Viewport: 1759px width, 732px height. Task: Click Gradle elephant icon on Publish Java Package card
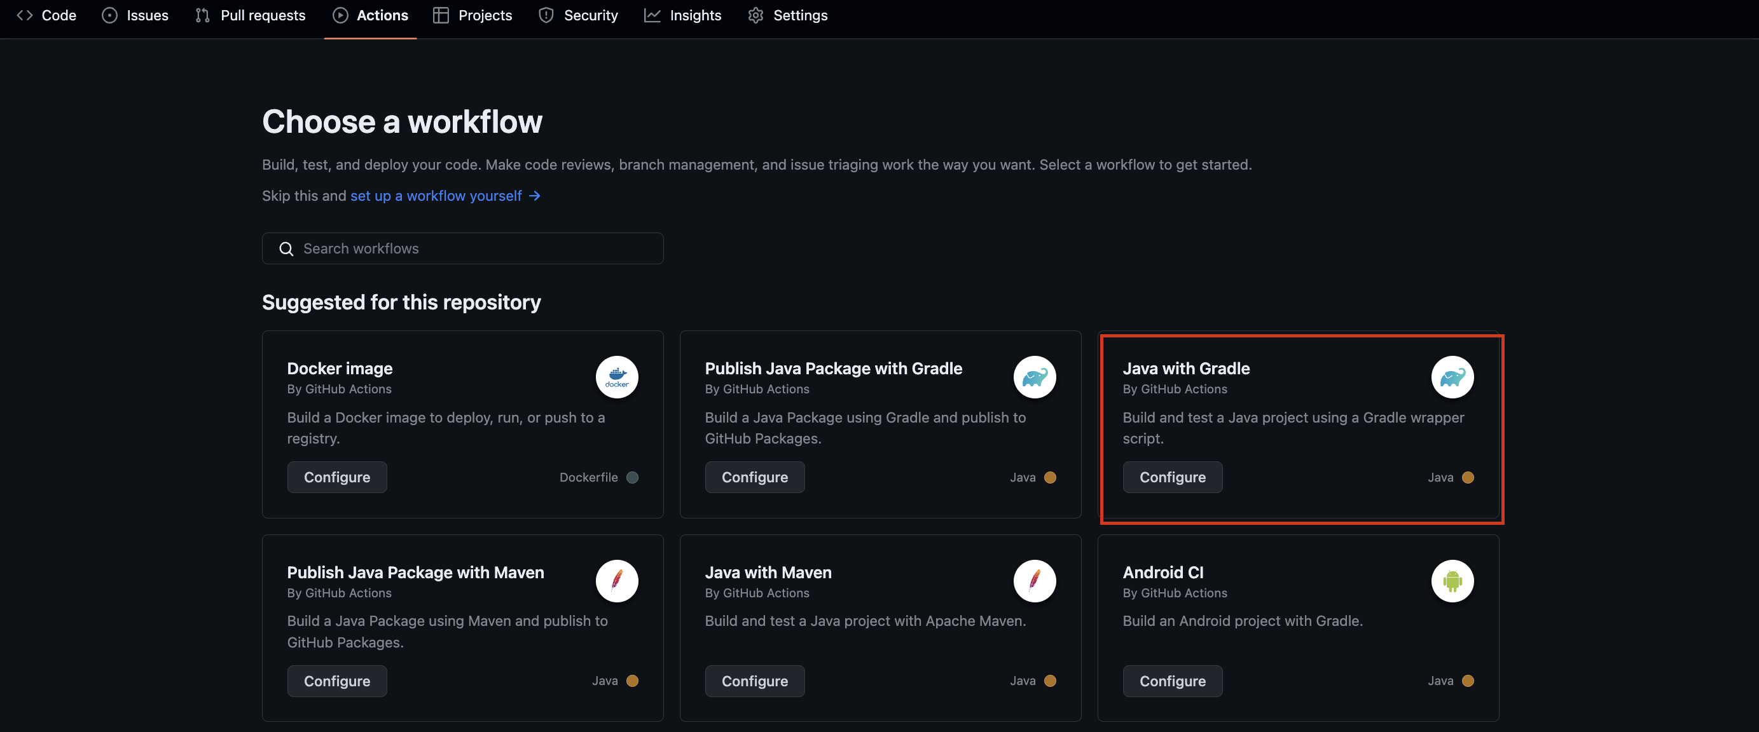[x=1035, y=377]
